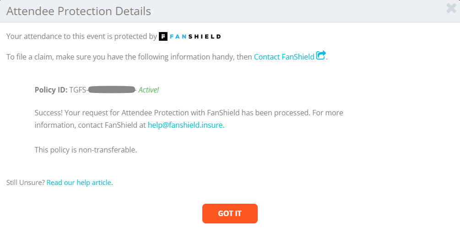Confirm with the orange GOT IT button
The height and width of the screenshot is (239, 460).
pyautogui.click(x=230, y=213)
